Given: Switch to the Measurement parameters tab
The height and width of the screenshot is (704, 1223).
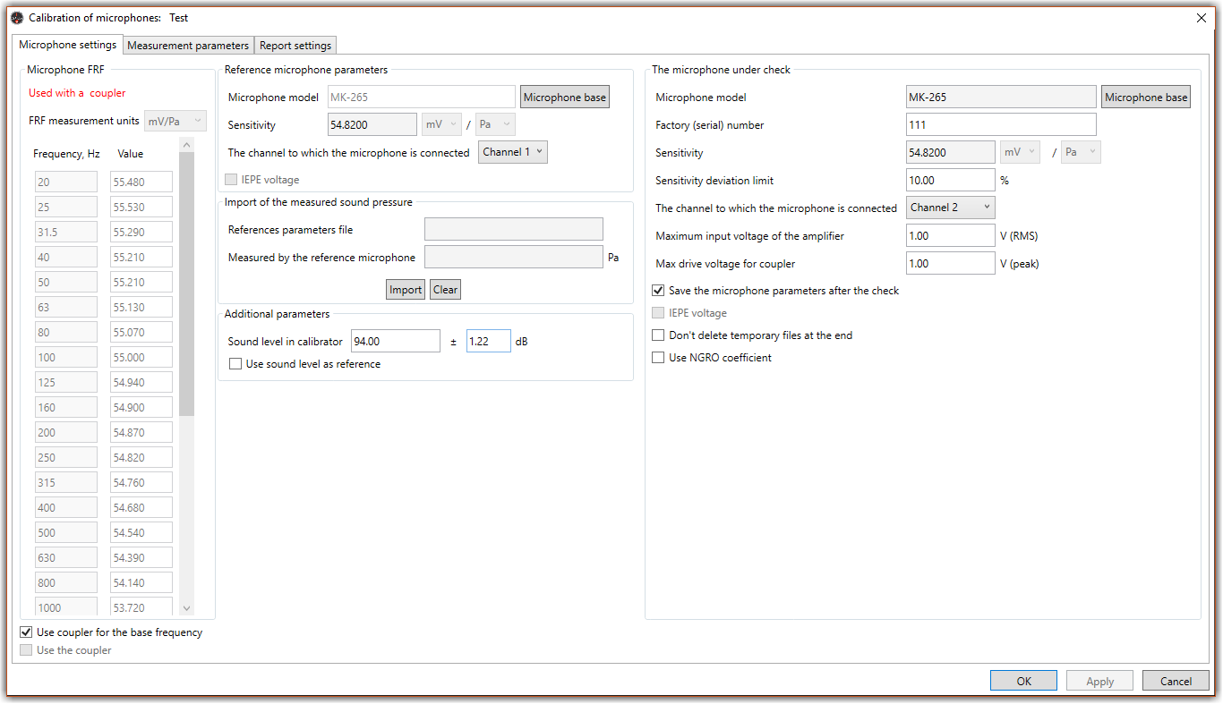Looking at the screenshot, I should click(188, 46).
